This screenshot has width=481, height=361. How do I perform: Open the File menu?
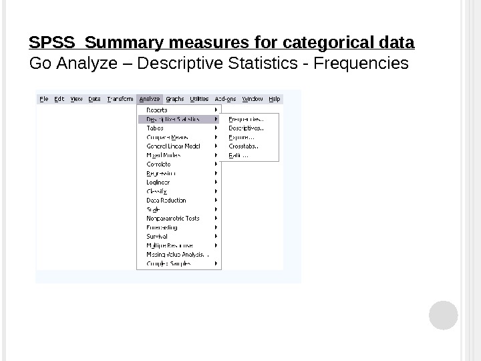click(44, 99)
